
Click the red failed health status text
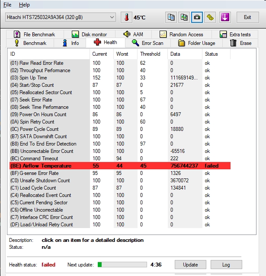click(48, 265)
